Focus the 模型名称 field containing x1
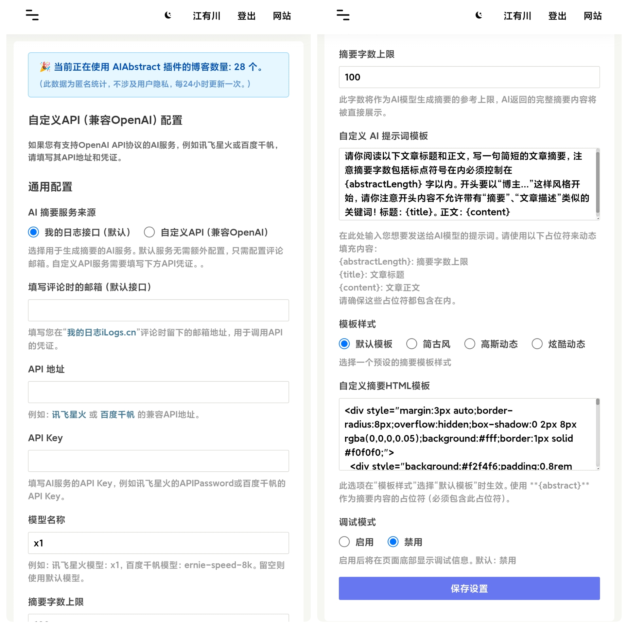The height and width of the screenshot is (628, 628). [x=158, y=543]
